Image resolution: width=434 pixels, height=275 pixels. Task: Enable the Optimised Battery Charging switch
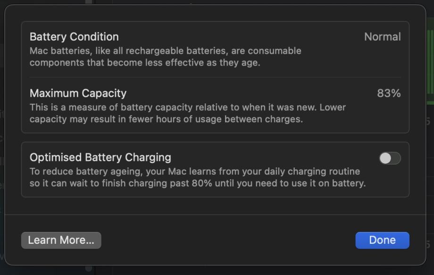390,158
